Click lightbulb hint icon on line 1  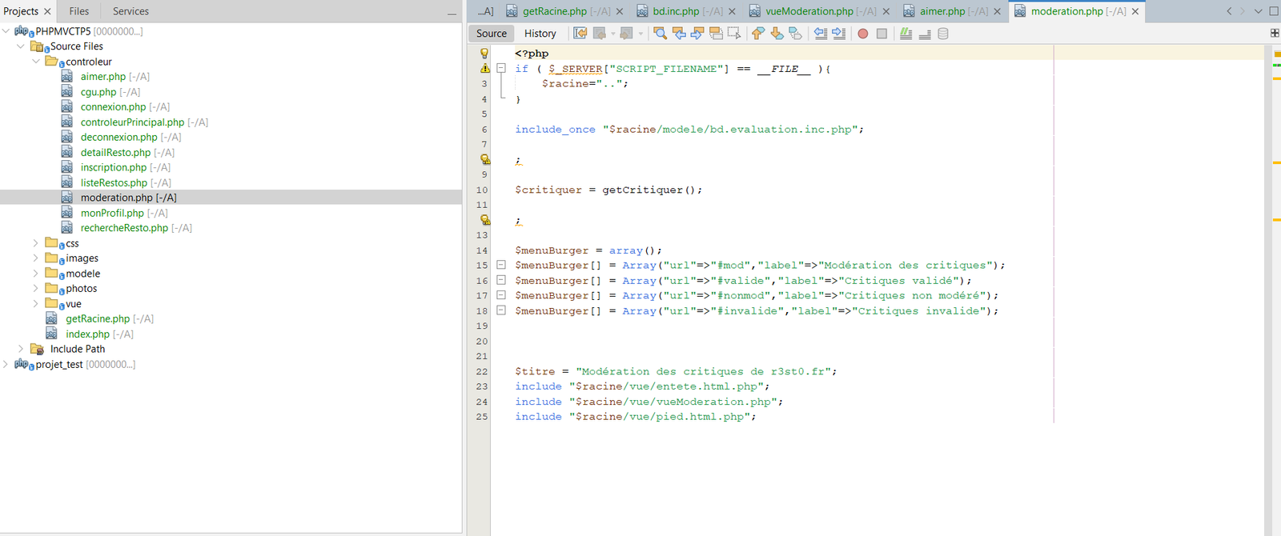tap(484, 54)
